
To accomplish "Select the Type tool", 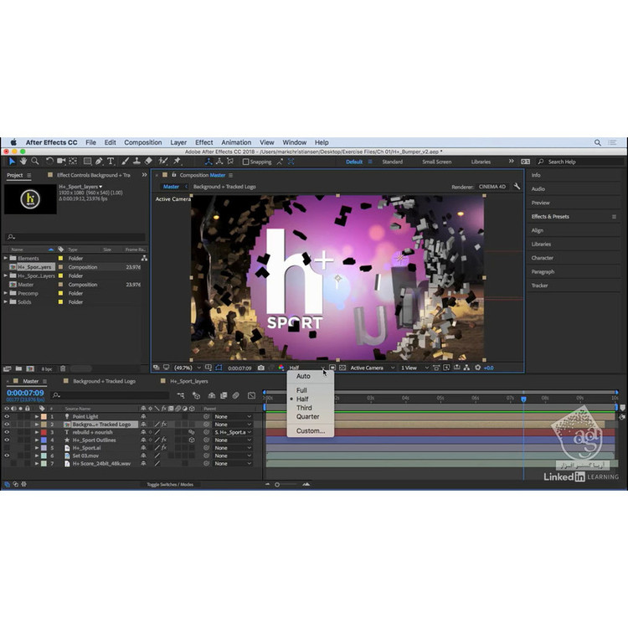I will click(x=111, y=162).
